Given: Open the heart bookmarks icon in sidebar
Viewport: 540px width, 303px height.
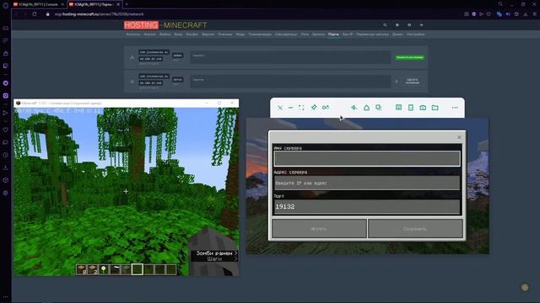Looking at the screenshot, I should click(x=6, y=130).
